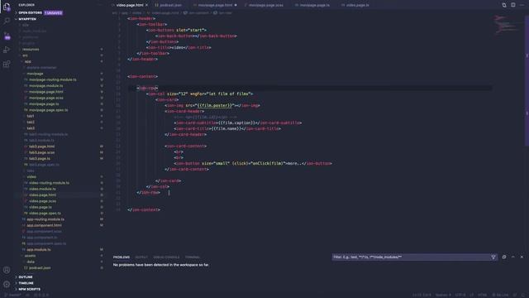Click the open changes icon in editor toolbar
Image resolution: width=529 pixels, height=298 pixels.
(x=504, y=5)
